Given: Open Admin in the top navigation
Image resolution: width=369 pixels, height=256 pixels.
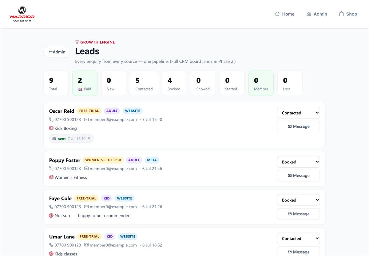Looking at the screenshot, I should point(317,14).
